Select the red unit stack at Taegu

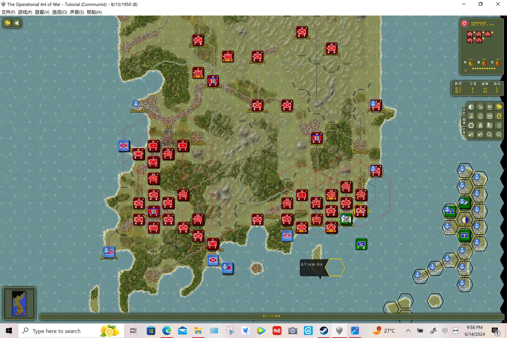[x=317, y=138]
